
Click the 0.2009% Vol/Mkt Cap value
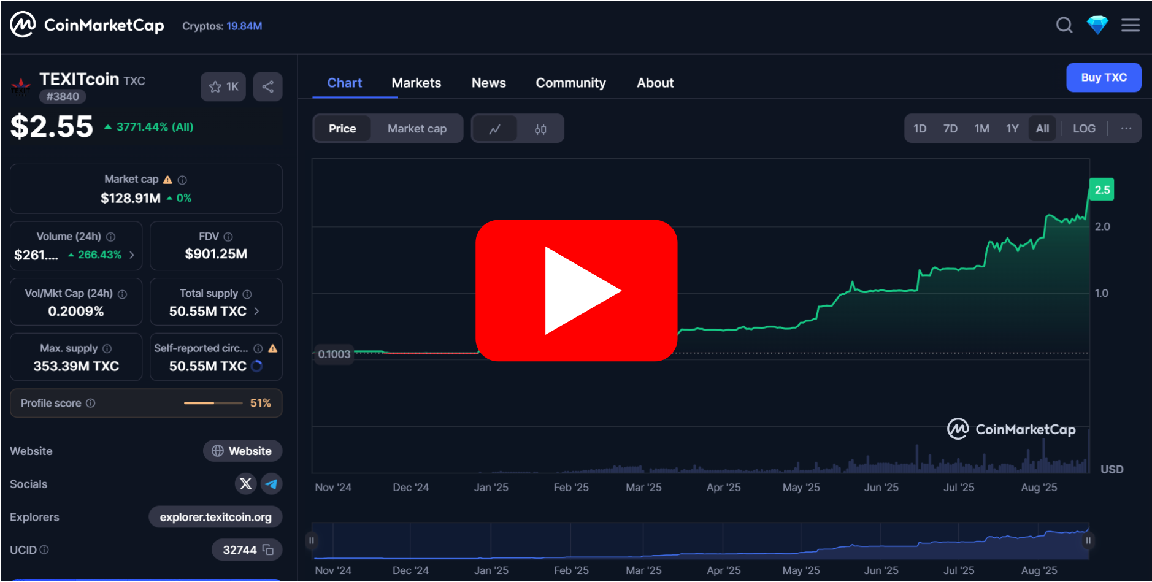76,311
